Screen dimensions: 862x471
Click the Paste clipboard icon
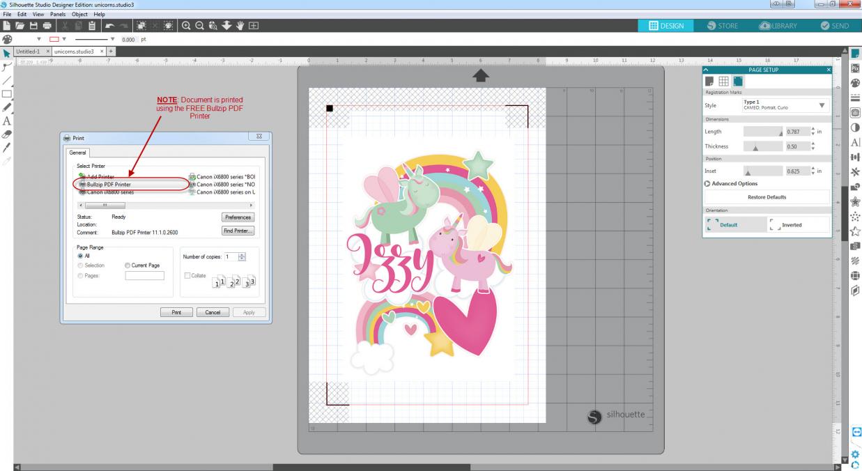[x=91, y=26]
